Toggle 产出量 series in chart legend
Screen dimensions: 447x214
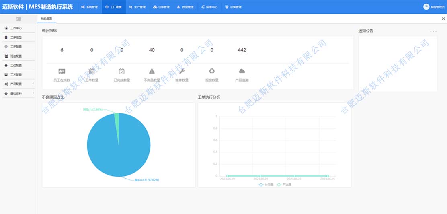(x=282, y=185)
